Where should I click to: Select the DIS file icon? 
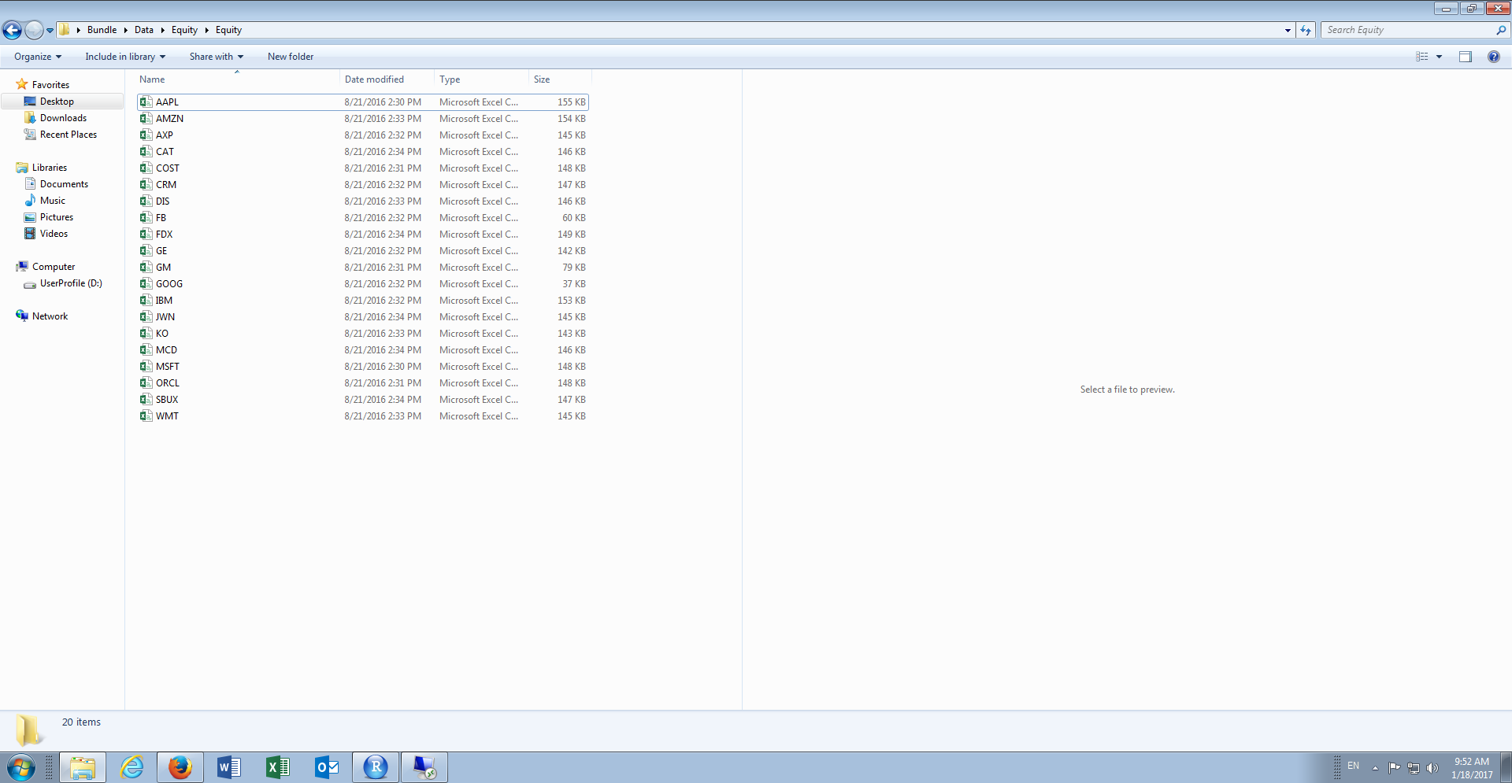(146, 201)
